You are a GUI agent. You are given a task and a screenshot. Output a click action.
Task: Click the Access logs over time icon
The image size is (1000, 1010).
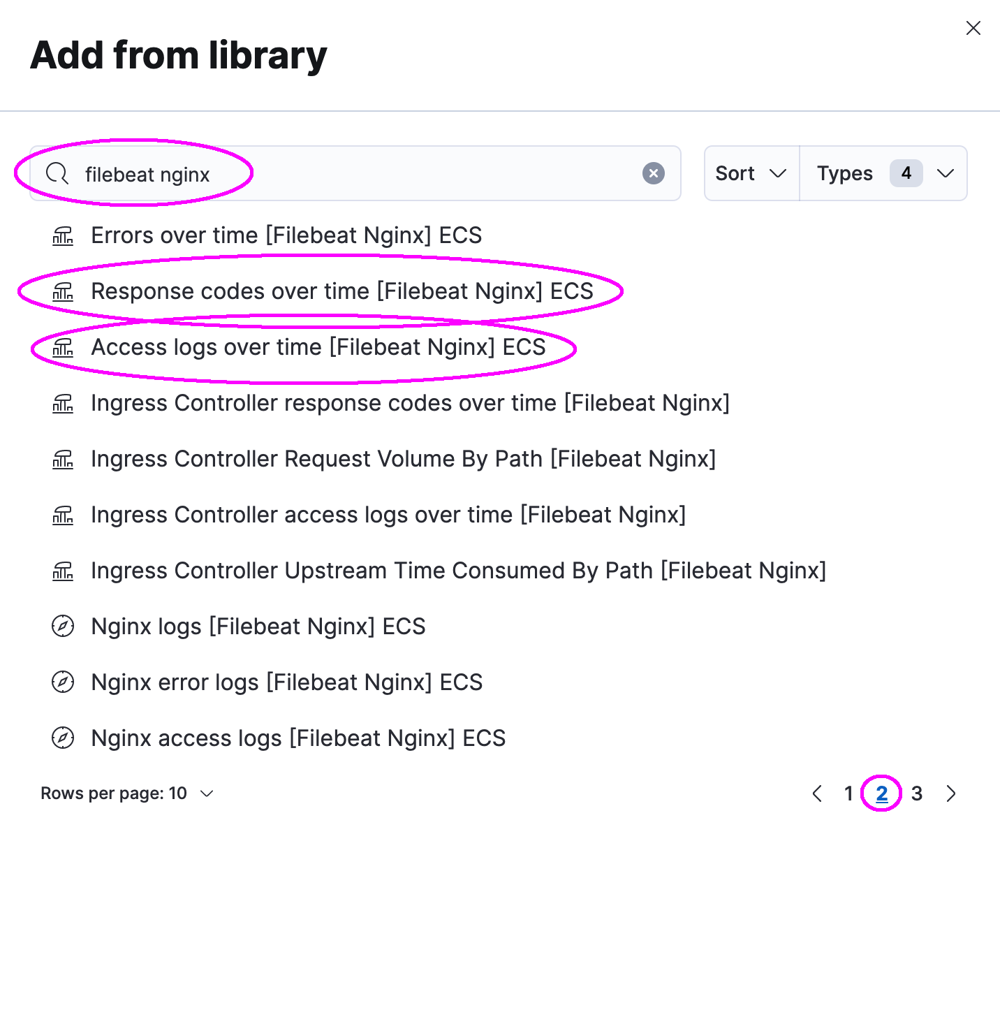click(63, 347)
